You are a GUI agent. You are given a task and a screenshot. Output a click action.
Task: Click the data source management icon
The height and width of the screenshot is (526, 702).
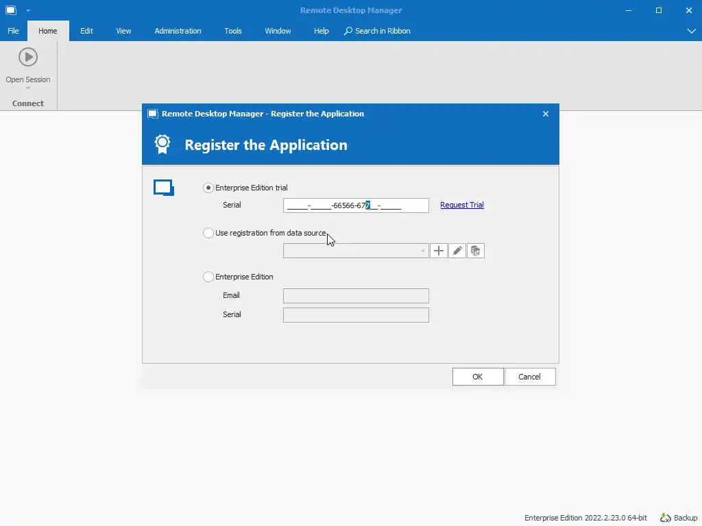pos(476,251)
